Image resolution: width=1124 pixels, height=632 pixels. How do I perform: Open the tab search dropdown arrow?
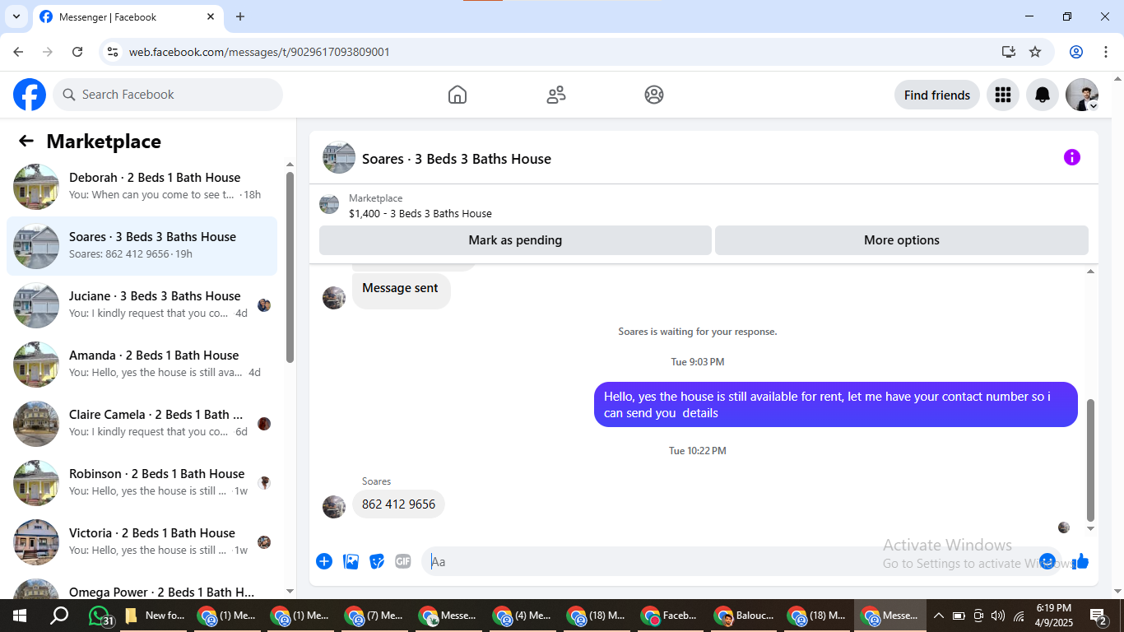point(16,16)
